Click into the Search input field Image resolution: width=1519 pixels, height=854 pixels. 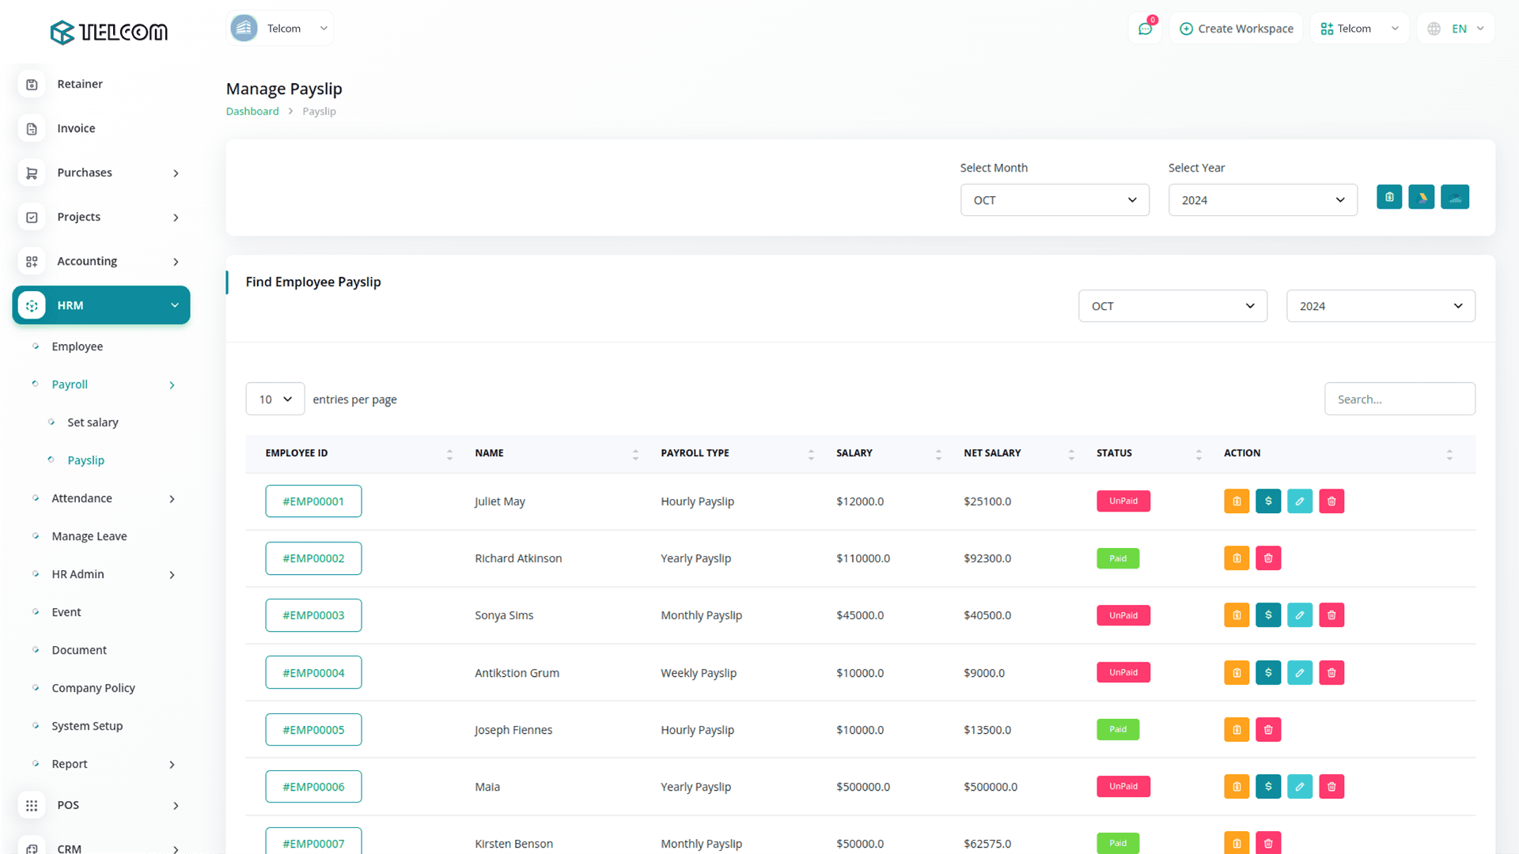click(x=1399, y=399)
